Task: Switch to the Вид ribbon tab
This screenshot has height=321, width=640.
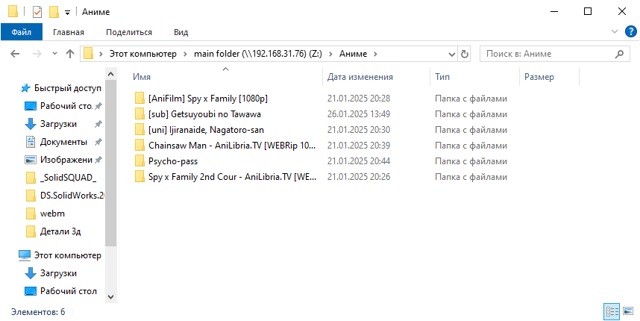Action: click(x=181, y=32)
